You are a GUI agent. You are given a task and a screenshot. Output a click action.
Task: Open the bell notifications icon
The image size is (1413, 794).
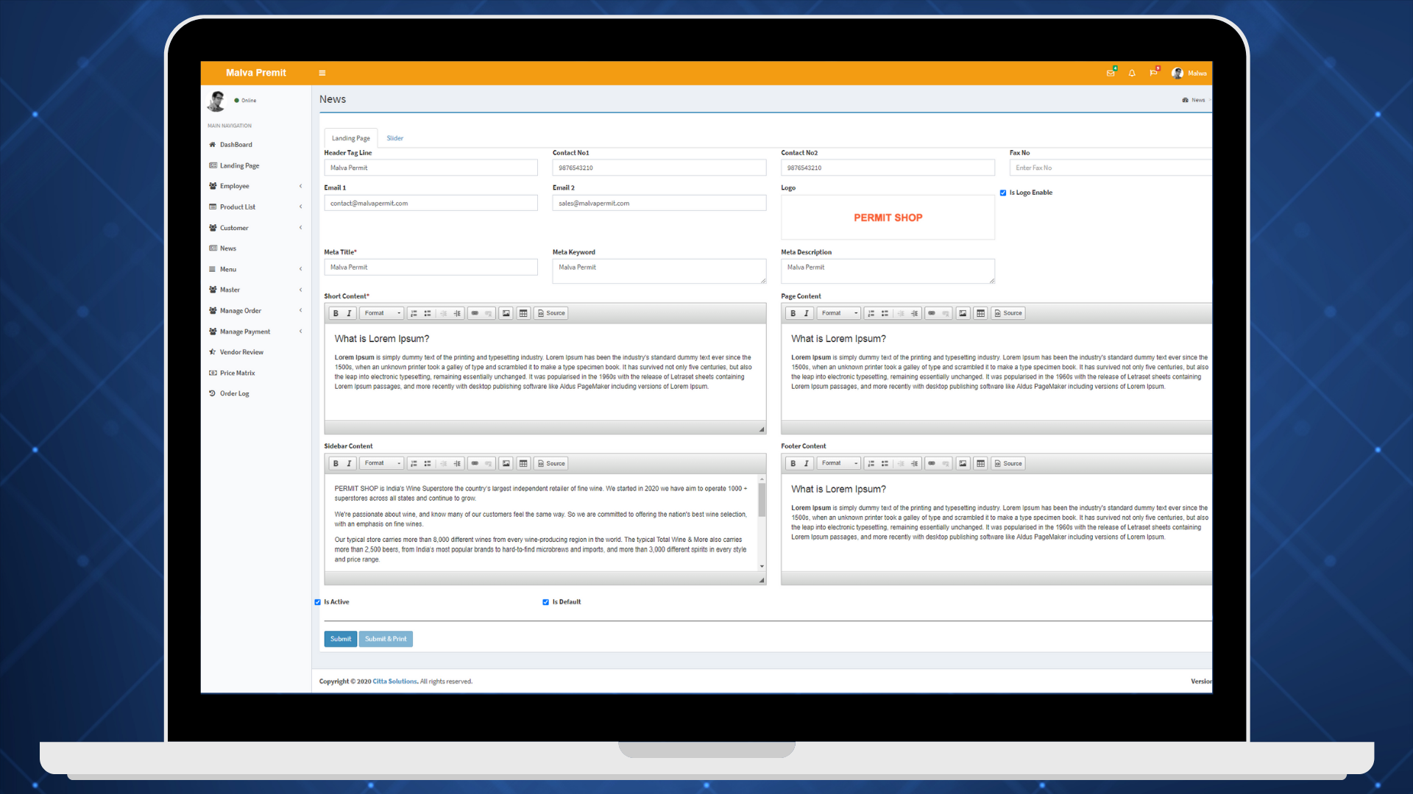point(1132,73)
